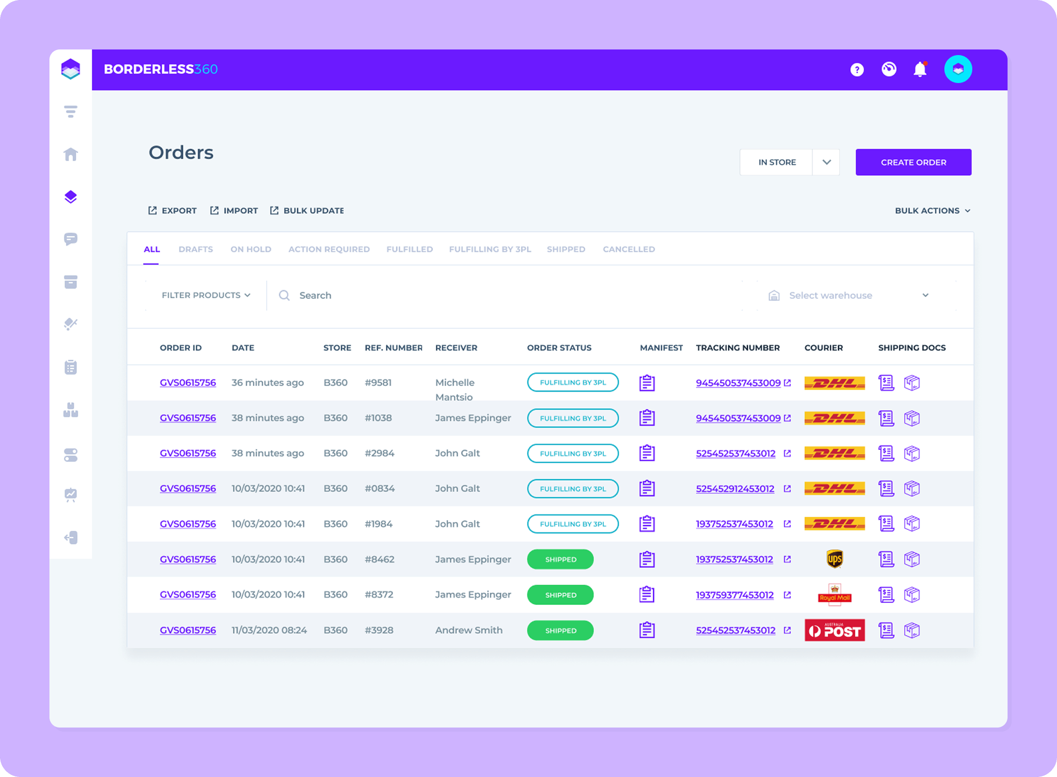
Task: Expand the Filter Products dropdown
Action: point(206,295)
